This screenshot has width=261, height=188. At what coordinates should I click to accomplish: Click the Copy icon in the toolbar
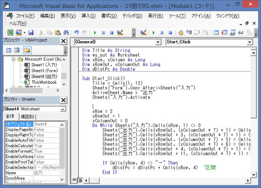[49, 32]
